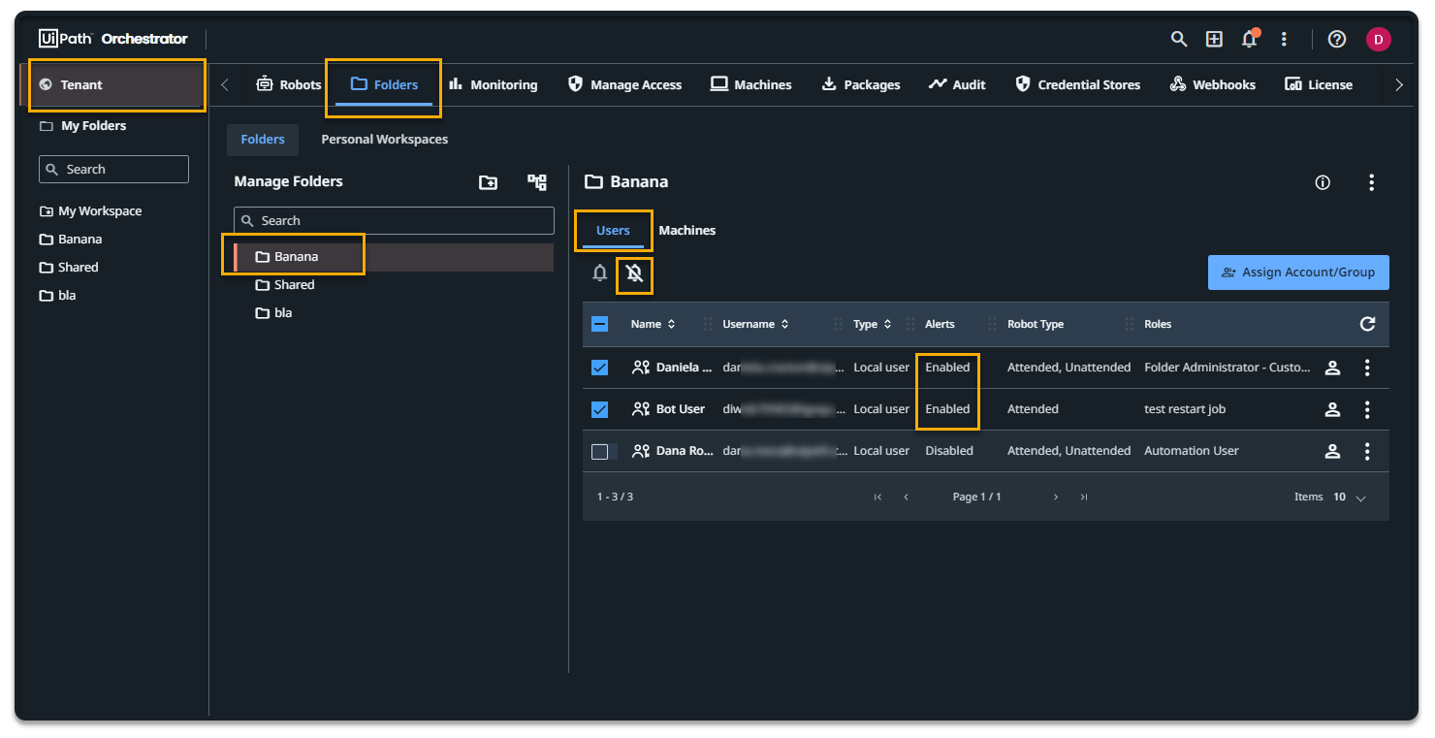Open the resource center grid icon
The width and height of the screenshot is (1435, 738).
click(1214, 39)
